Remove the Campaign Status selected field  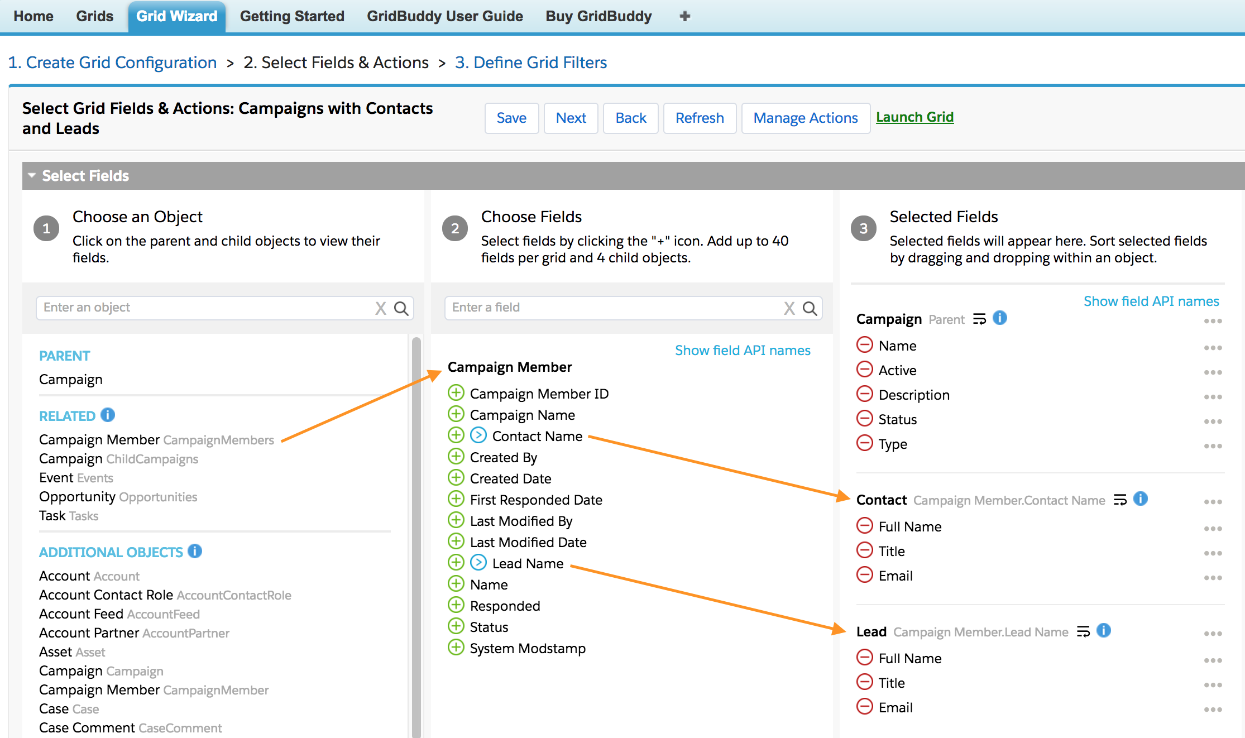point(864,419)
